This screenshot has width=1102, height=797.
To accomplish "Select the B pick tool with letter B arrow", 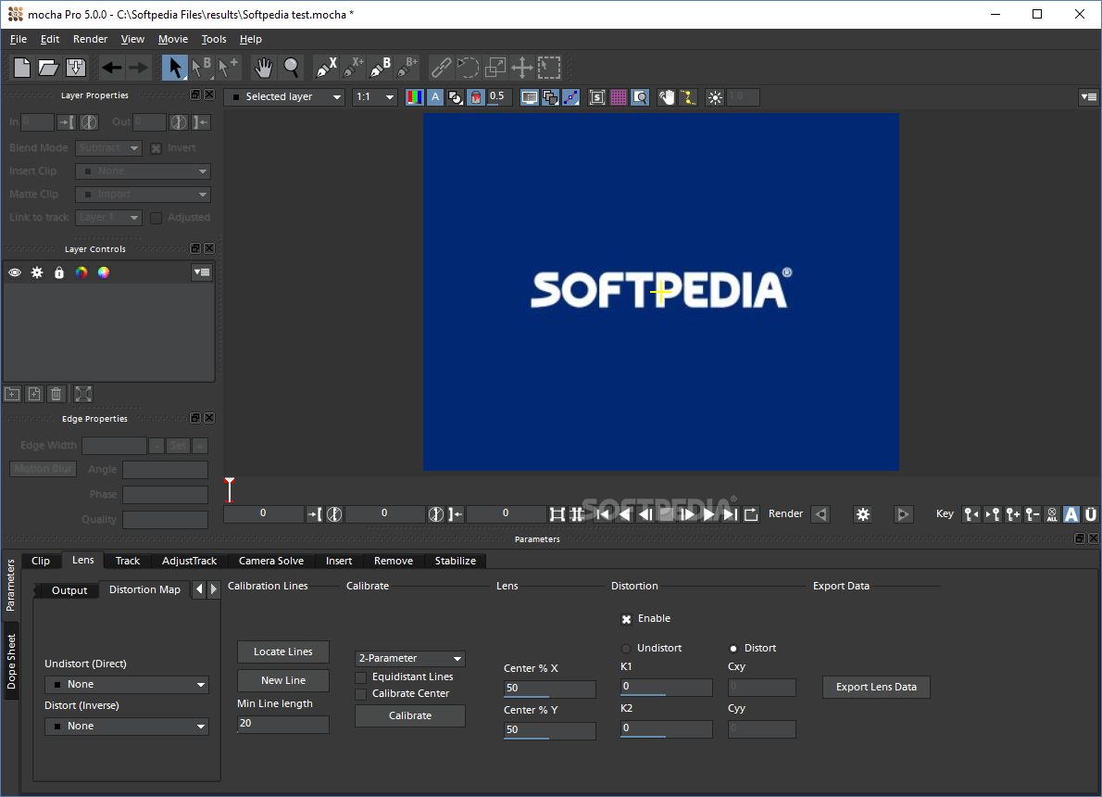I will coord(202,68).
